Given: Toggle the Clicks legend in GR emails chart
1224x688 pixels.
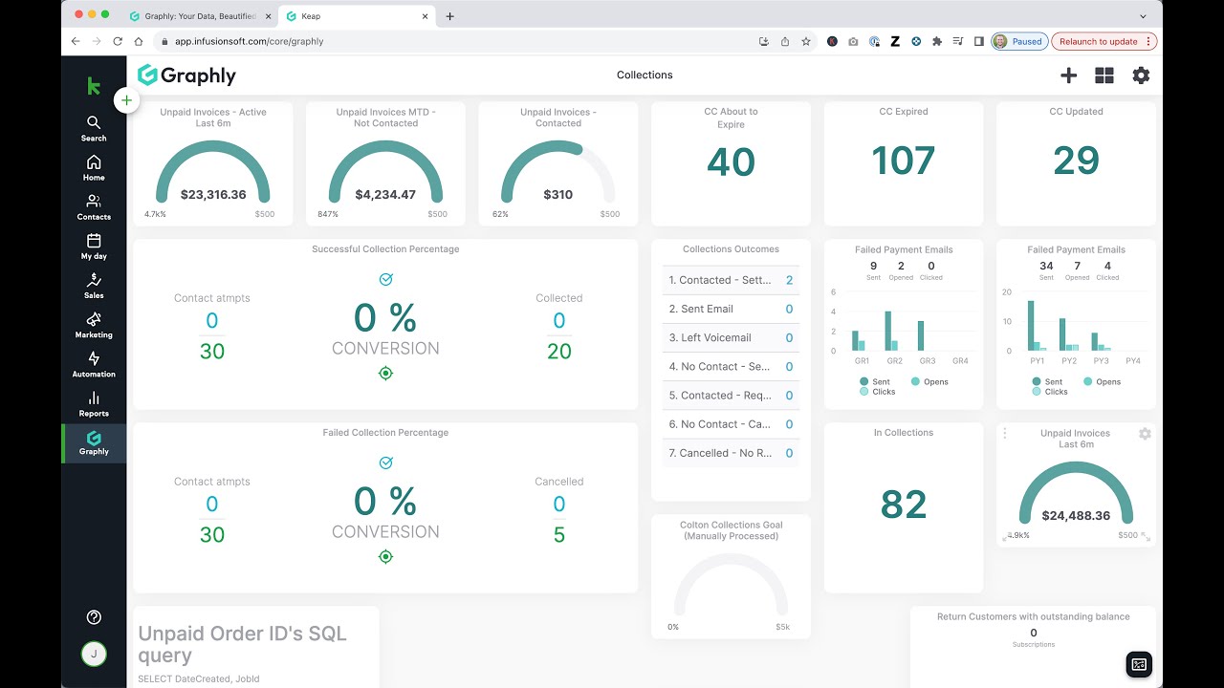Looking at the screenshot, I should coord(877,392).
